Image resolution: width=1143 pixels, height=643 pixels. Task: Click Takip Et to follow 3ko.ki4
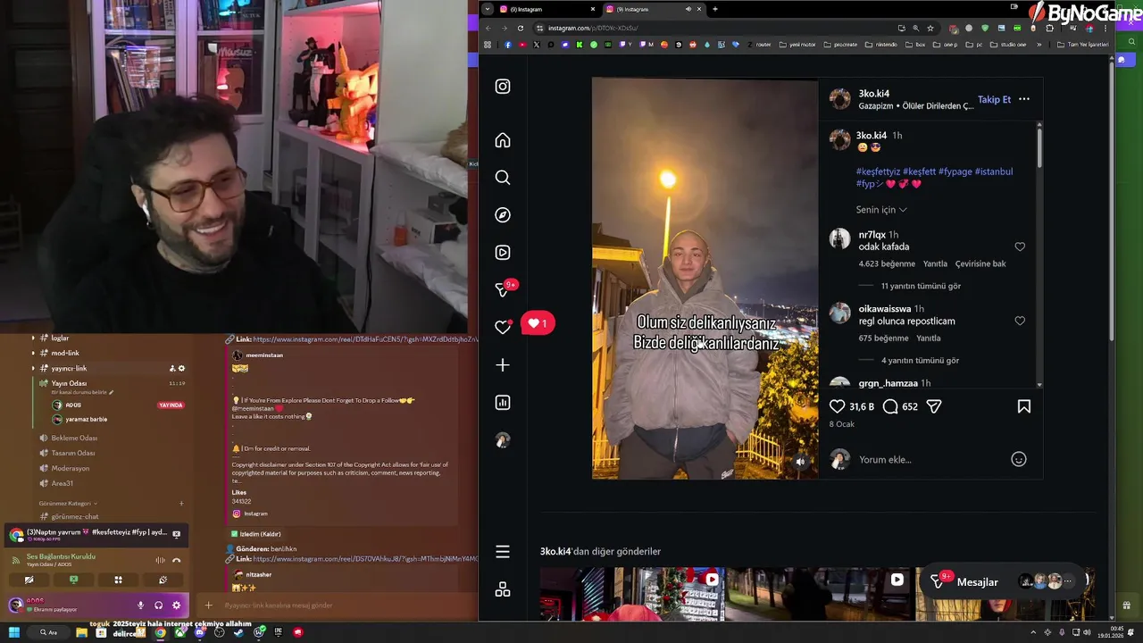pos(994,99)
